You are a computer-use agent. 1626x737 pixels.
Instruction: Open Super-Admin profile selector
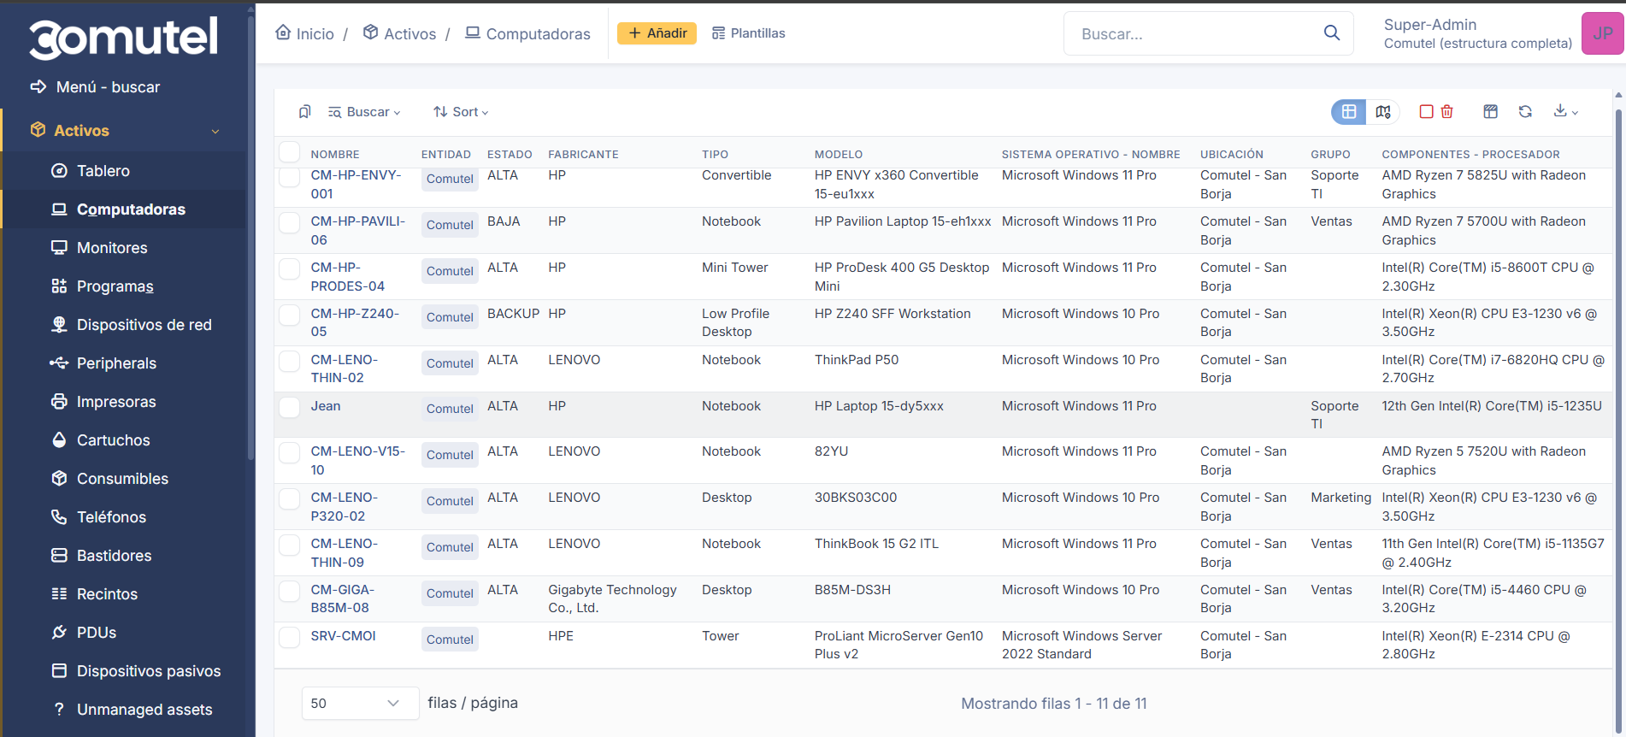coord(1477,33)
